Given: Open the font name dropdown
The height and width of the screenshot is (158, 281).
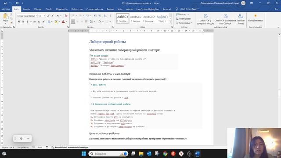Looking at the screenshot, I should tap(36, 16).
